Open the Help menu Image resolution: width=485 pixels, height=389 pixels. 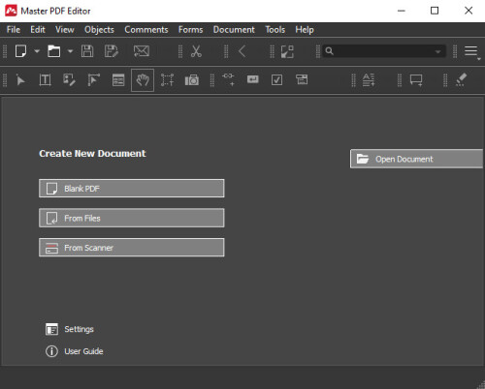(305, 30)
